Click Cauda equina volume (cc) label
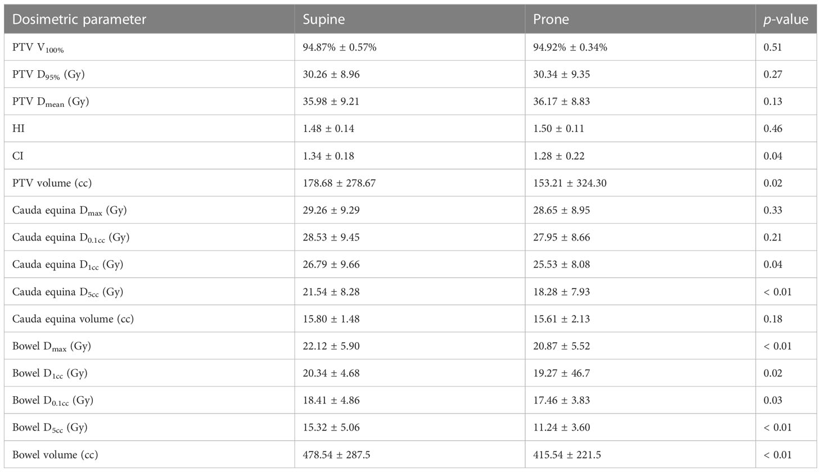 pos(73,319)
